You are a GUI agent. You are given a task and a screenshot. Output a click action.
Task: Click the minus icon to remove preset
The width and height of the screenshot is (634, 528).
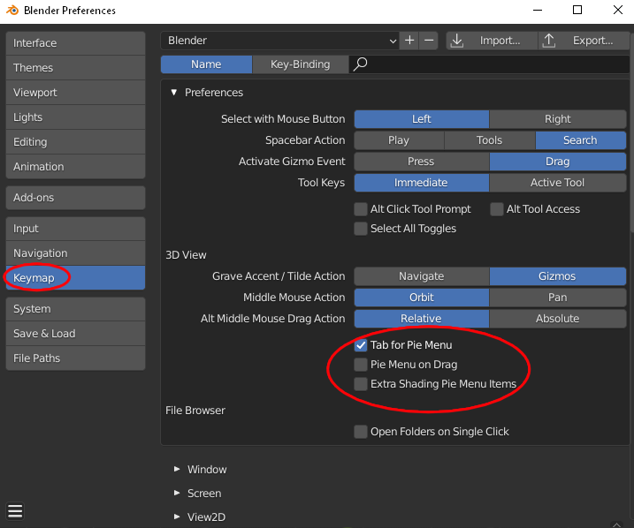tap(429, 41)
